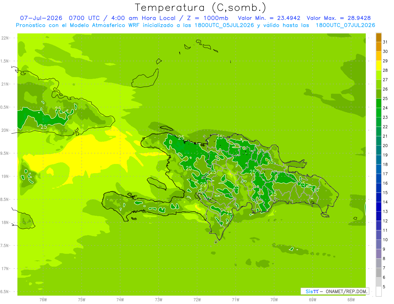Click the Temperatura (C,somb.) title
The image size is (394, 304).
coord(201,8)
